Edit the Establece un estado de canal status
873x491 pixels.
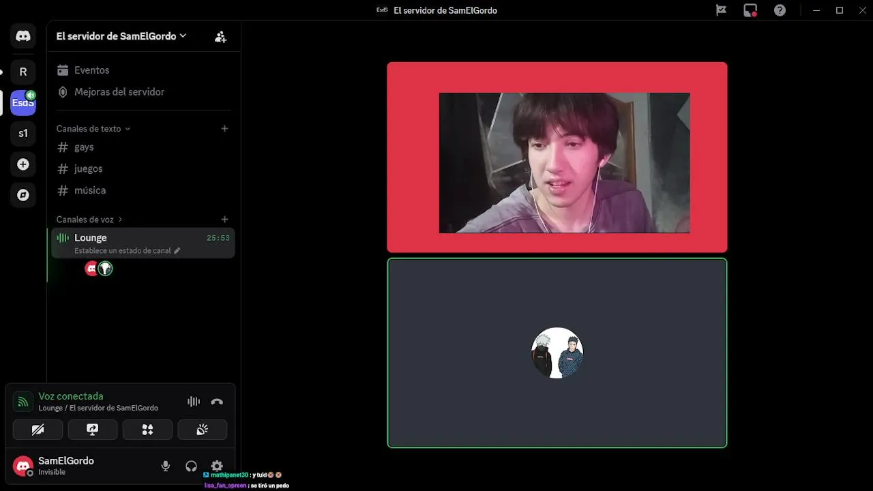tap(127, 250)
